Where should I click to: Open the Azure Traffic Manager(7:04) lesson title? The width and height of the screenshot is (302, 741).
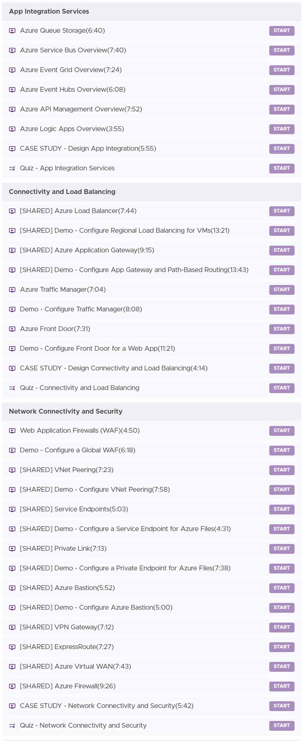[x=63, y=290]
